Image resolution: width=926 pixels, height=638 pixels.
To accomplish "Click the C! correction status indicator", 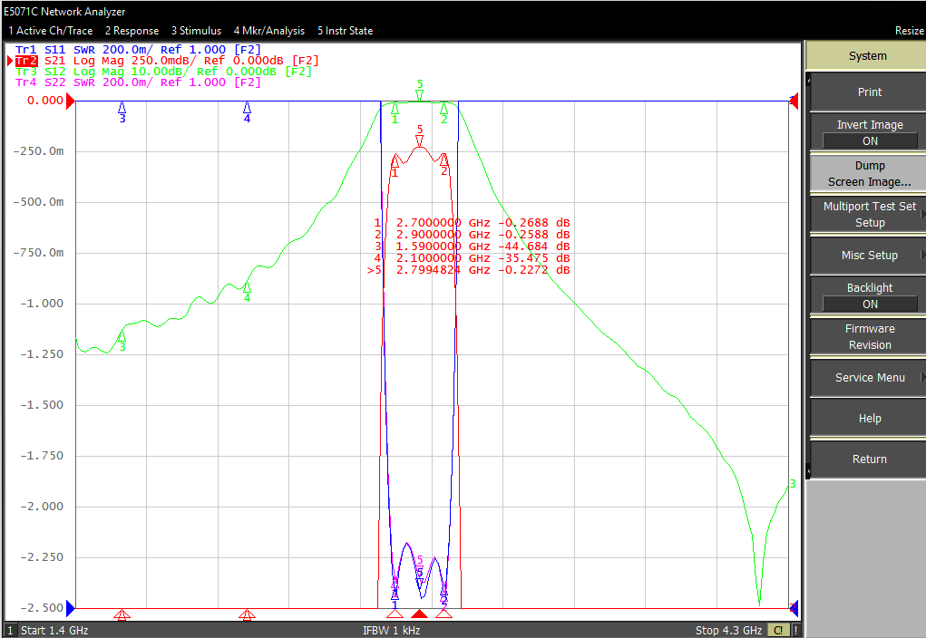I will [x=778, y=631].
